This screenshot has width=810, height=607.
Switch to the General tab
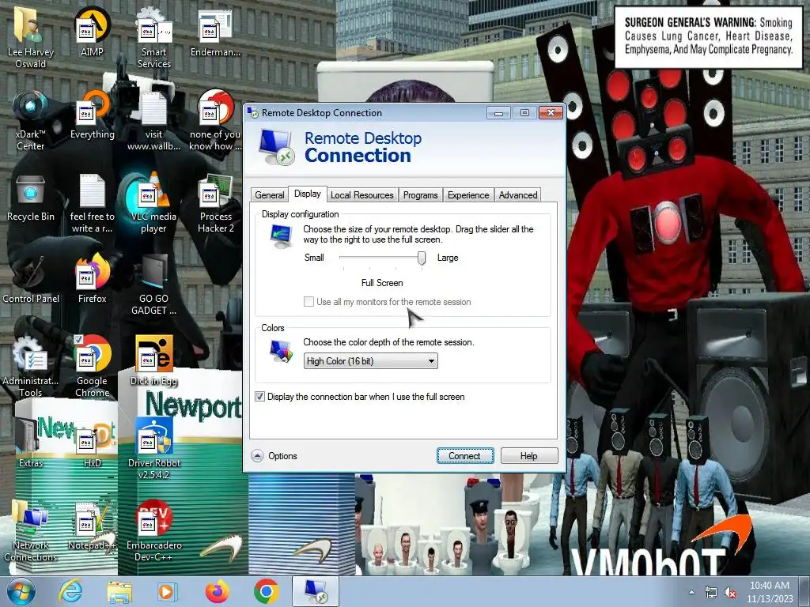click(x=269, y=195)
